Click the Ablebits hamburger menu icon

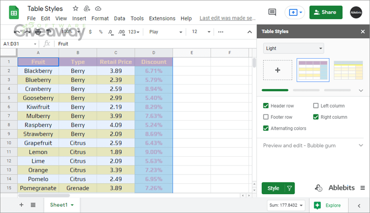pos(363,188)
